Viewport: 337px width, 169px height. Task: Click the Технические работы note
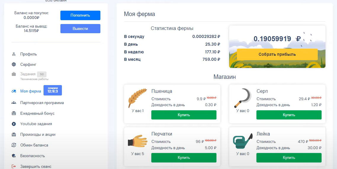pos(34,79)
